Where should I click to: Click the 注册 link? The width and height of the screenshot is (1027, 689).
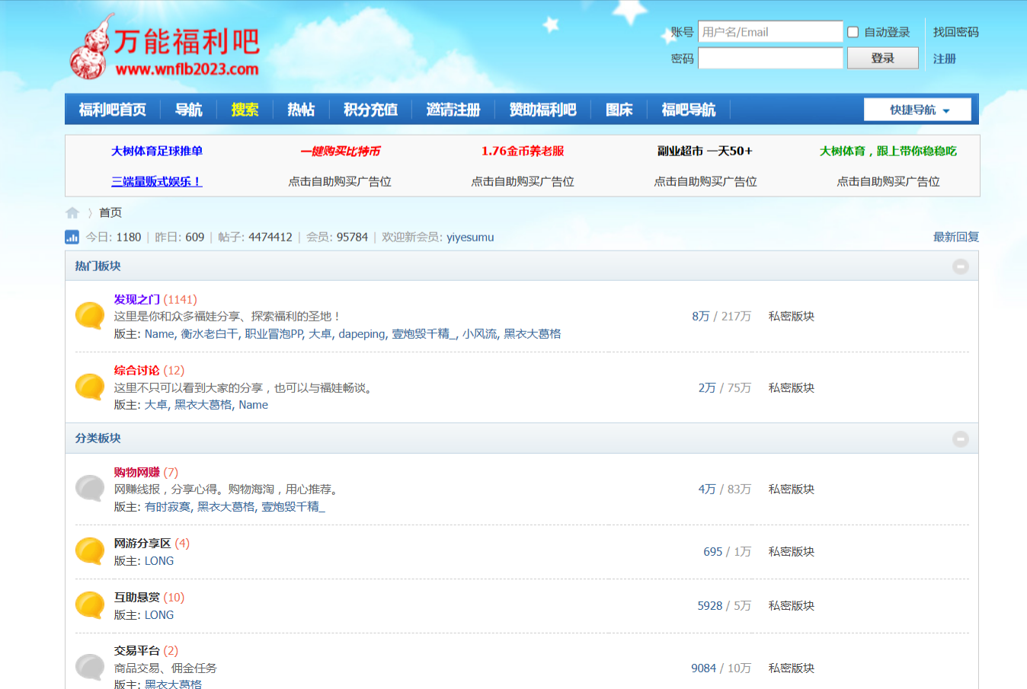pyautogui.click(x=945, y=59)
